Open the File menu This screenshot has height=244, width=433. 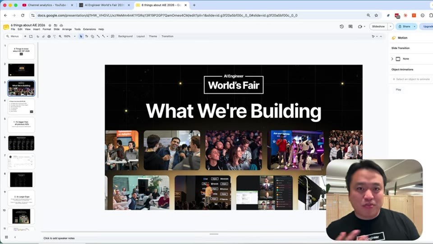click(x=13, y=29)
